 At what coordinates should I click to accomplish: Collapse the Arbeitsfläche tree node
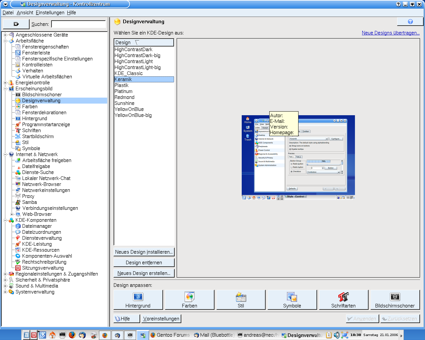pyautogui.click(x=5, y=41)
